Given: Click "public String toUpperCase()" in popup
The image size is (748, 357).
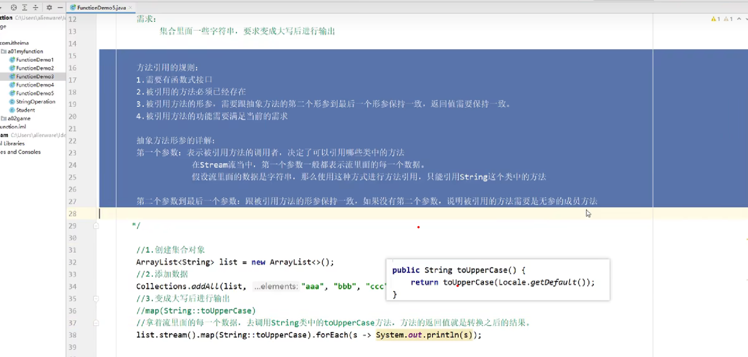Looking at the screenshot, I should (x=454, y=270).
